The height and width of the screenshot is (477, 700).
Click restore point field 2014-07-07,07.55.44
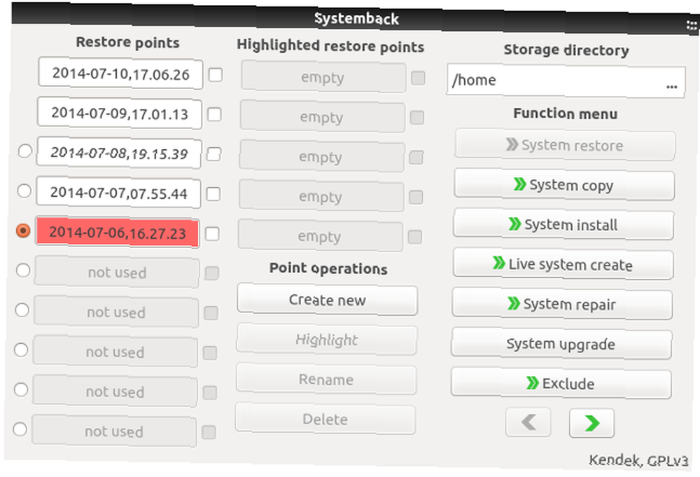118,193
